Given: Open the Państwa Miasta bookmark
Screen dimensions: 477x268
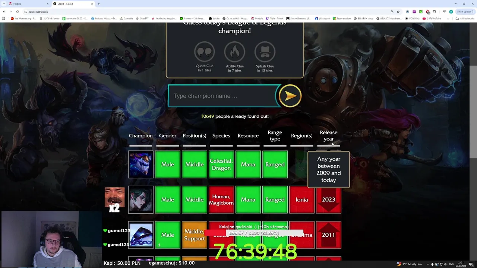Looking at the screenshot, I should 103,19.
